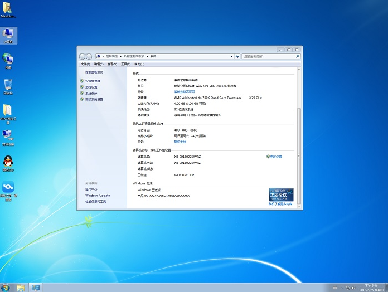
Task: Click in the control panel search box
Action: [269, 56]
